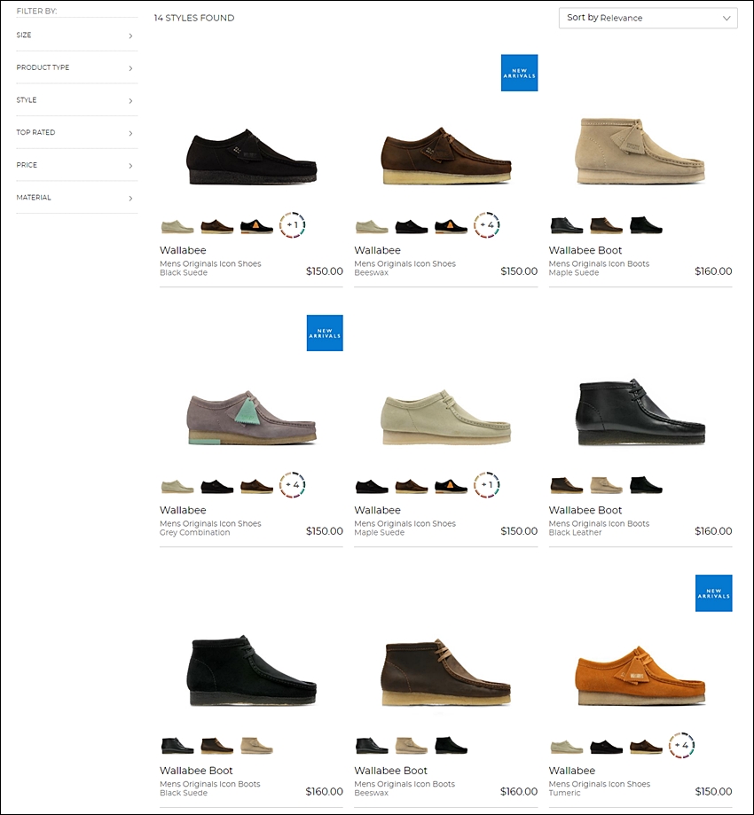Pick maple swatch under Black Leather Wallabee Boot

point(607,485)
